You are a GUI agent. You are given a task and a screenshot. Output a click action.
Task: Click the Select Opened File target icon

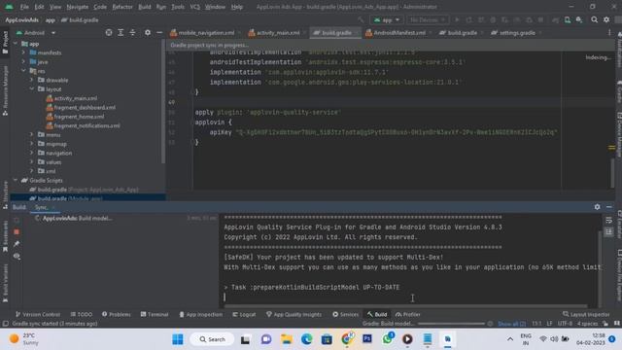109,33
